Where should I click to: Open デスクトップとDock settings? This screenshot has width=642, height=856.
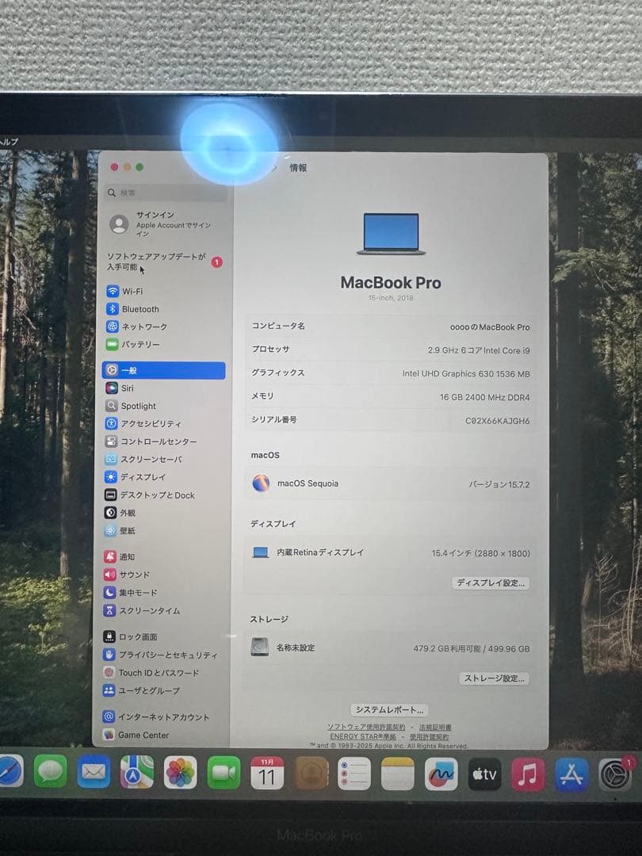point(150,495)
